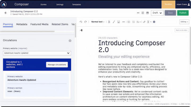191x107 pixels.
Task: Click the Manage circulations button
Action: (57, 65)
